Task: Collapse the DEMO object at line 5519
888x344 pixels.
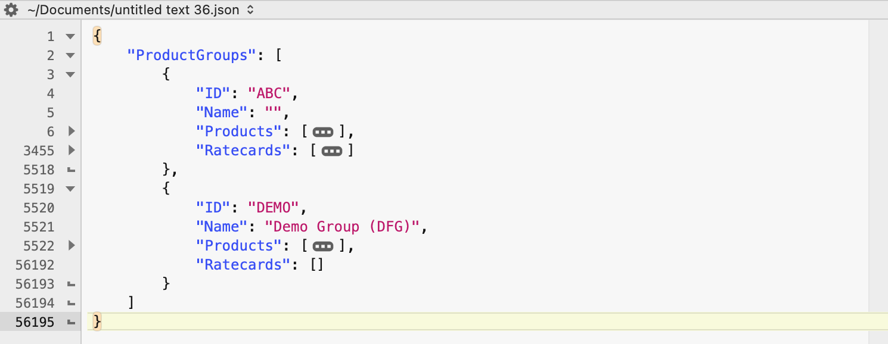Action: tap(70, 189)
